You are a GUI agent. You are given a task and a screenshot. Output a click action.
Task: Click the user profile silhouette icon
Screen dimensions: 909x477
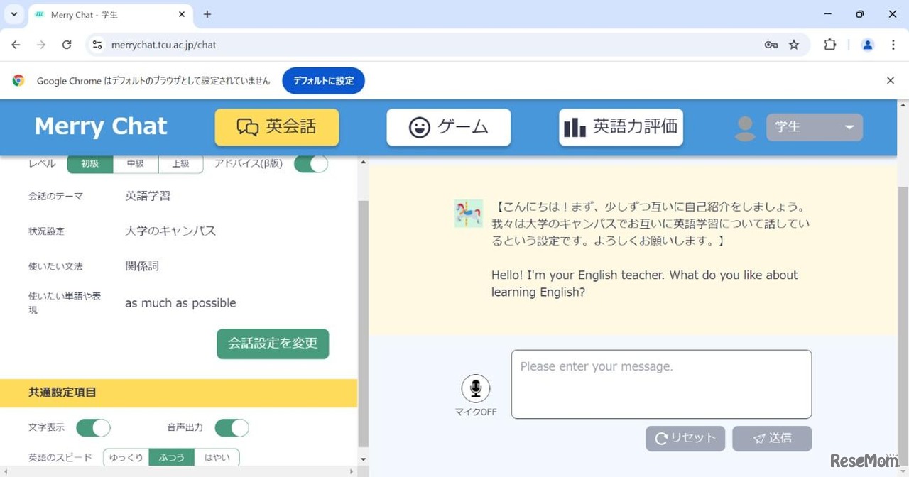(745, 128)
